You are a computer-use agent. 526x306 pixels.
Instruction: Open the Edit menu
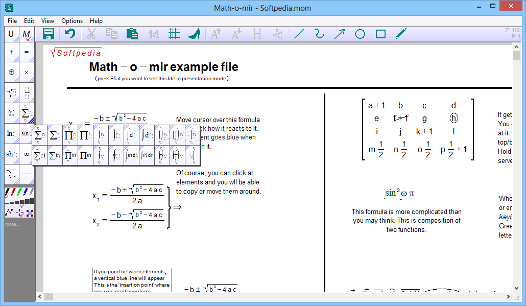[29, 21]
